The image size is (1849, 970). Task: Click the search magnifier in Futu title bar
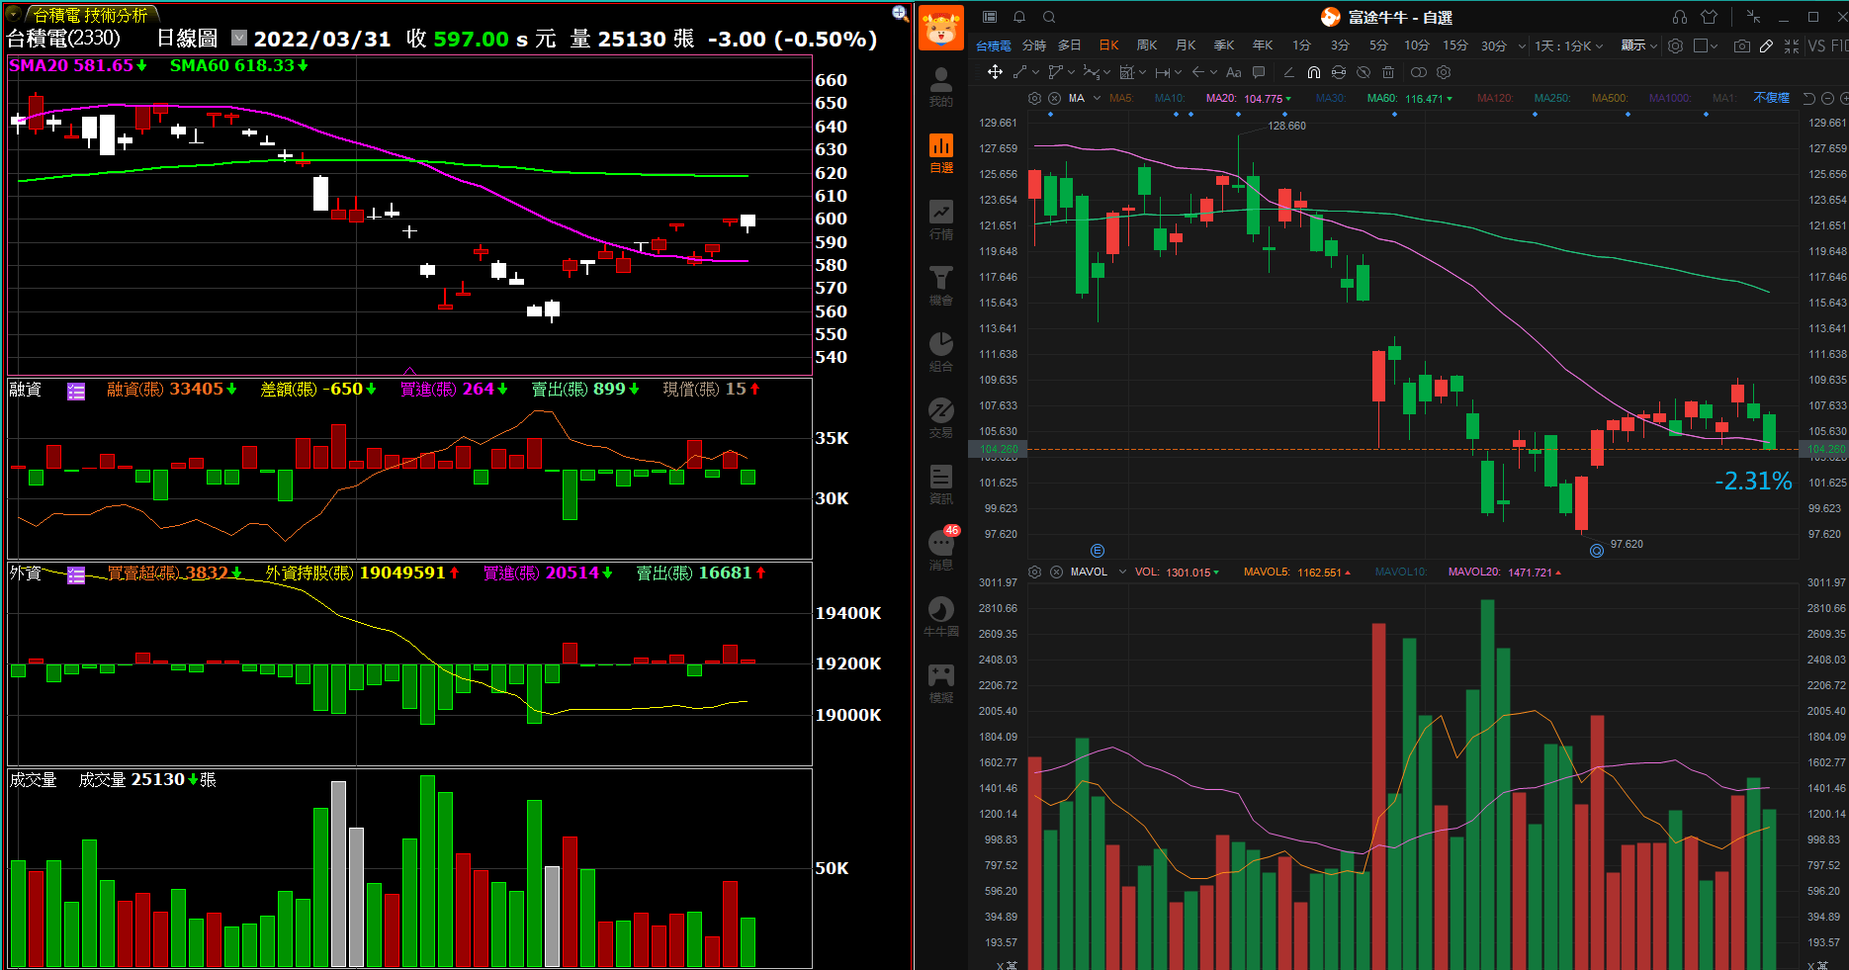point(1049,17)
